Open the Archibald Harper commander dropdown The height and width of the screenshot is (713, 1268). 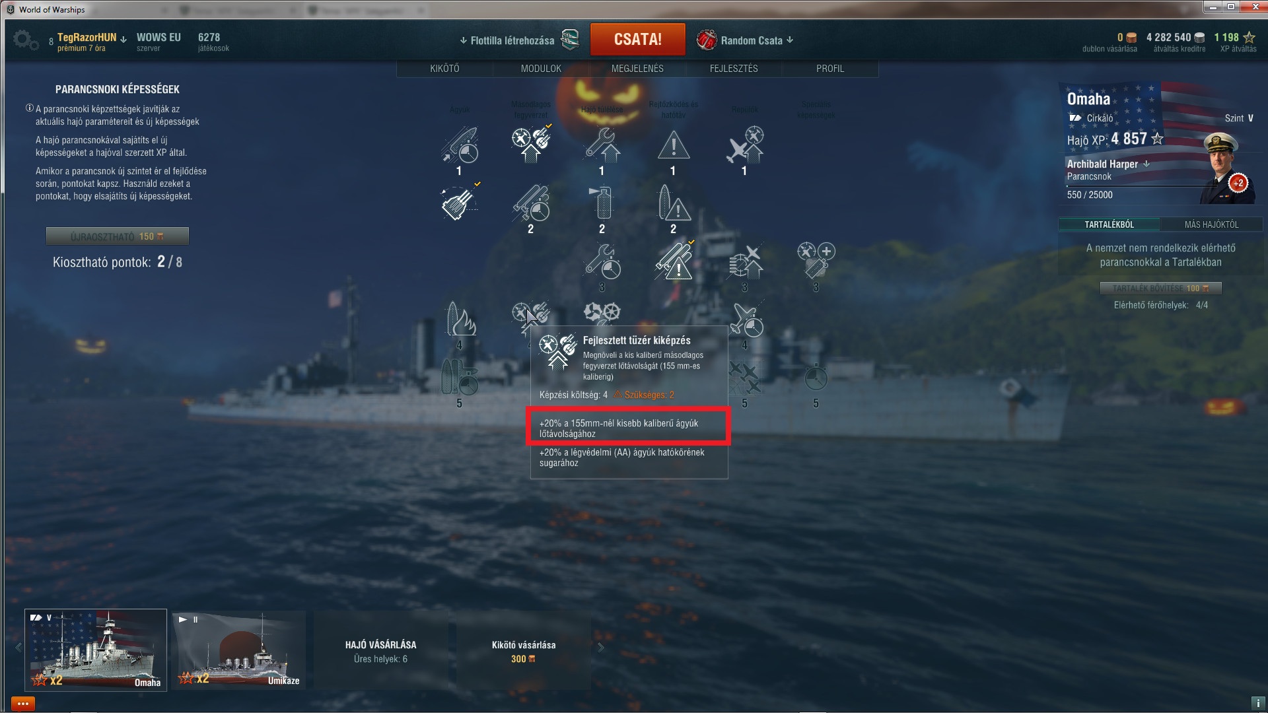tap(1108, 164)
